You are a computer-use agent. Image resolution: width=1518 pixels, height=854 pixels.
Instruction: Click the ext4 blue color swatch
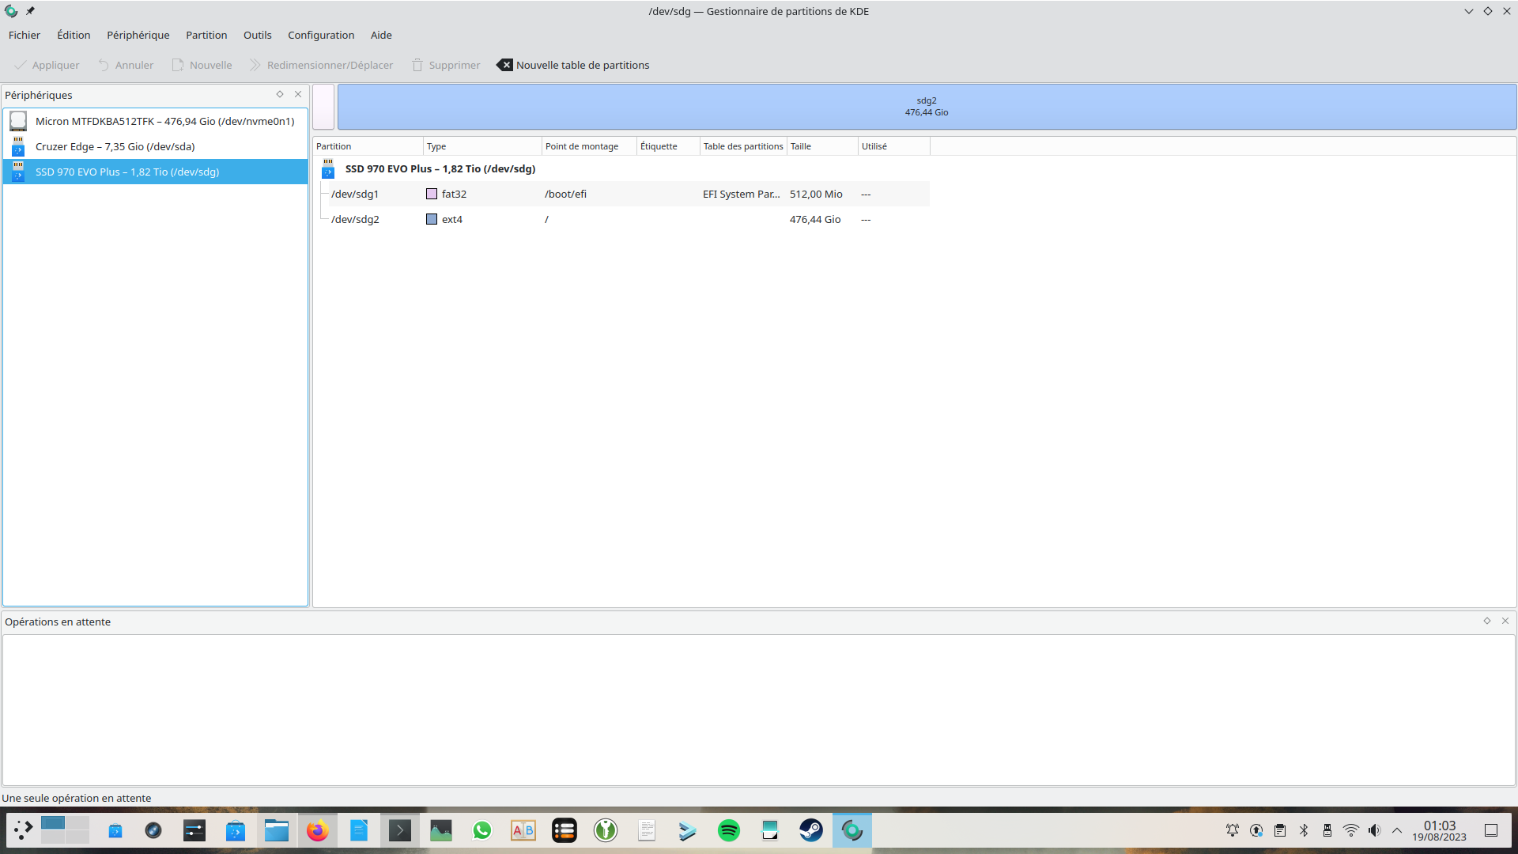pos(432,219)
